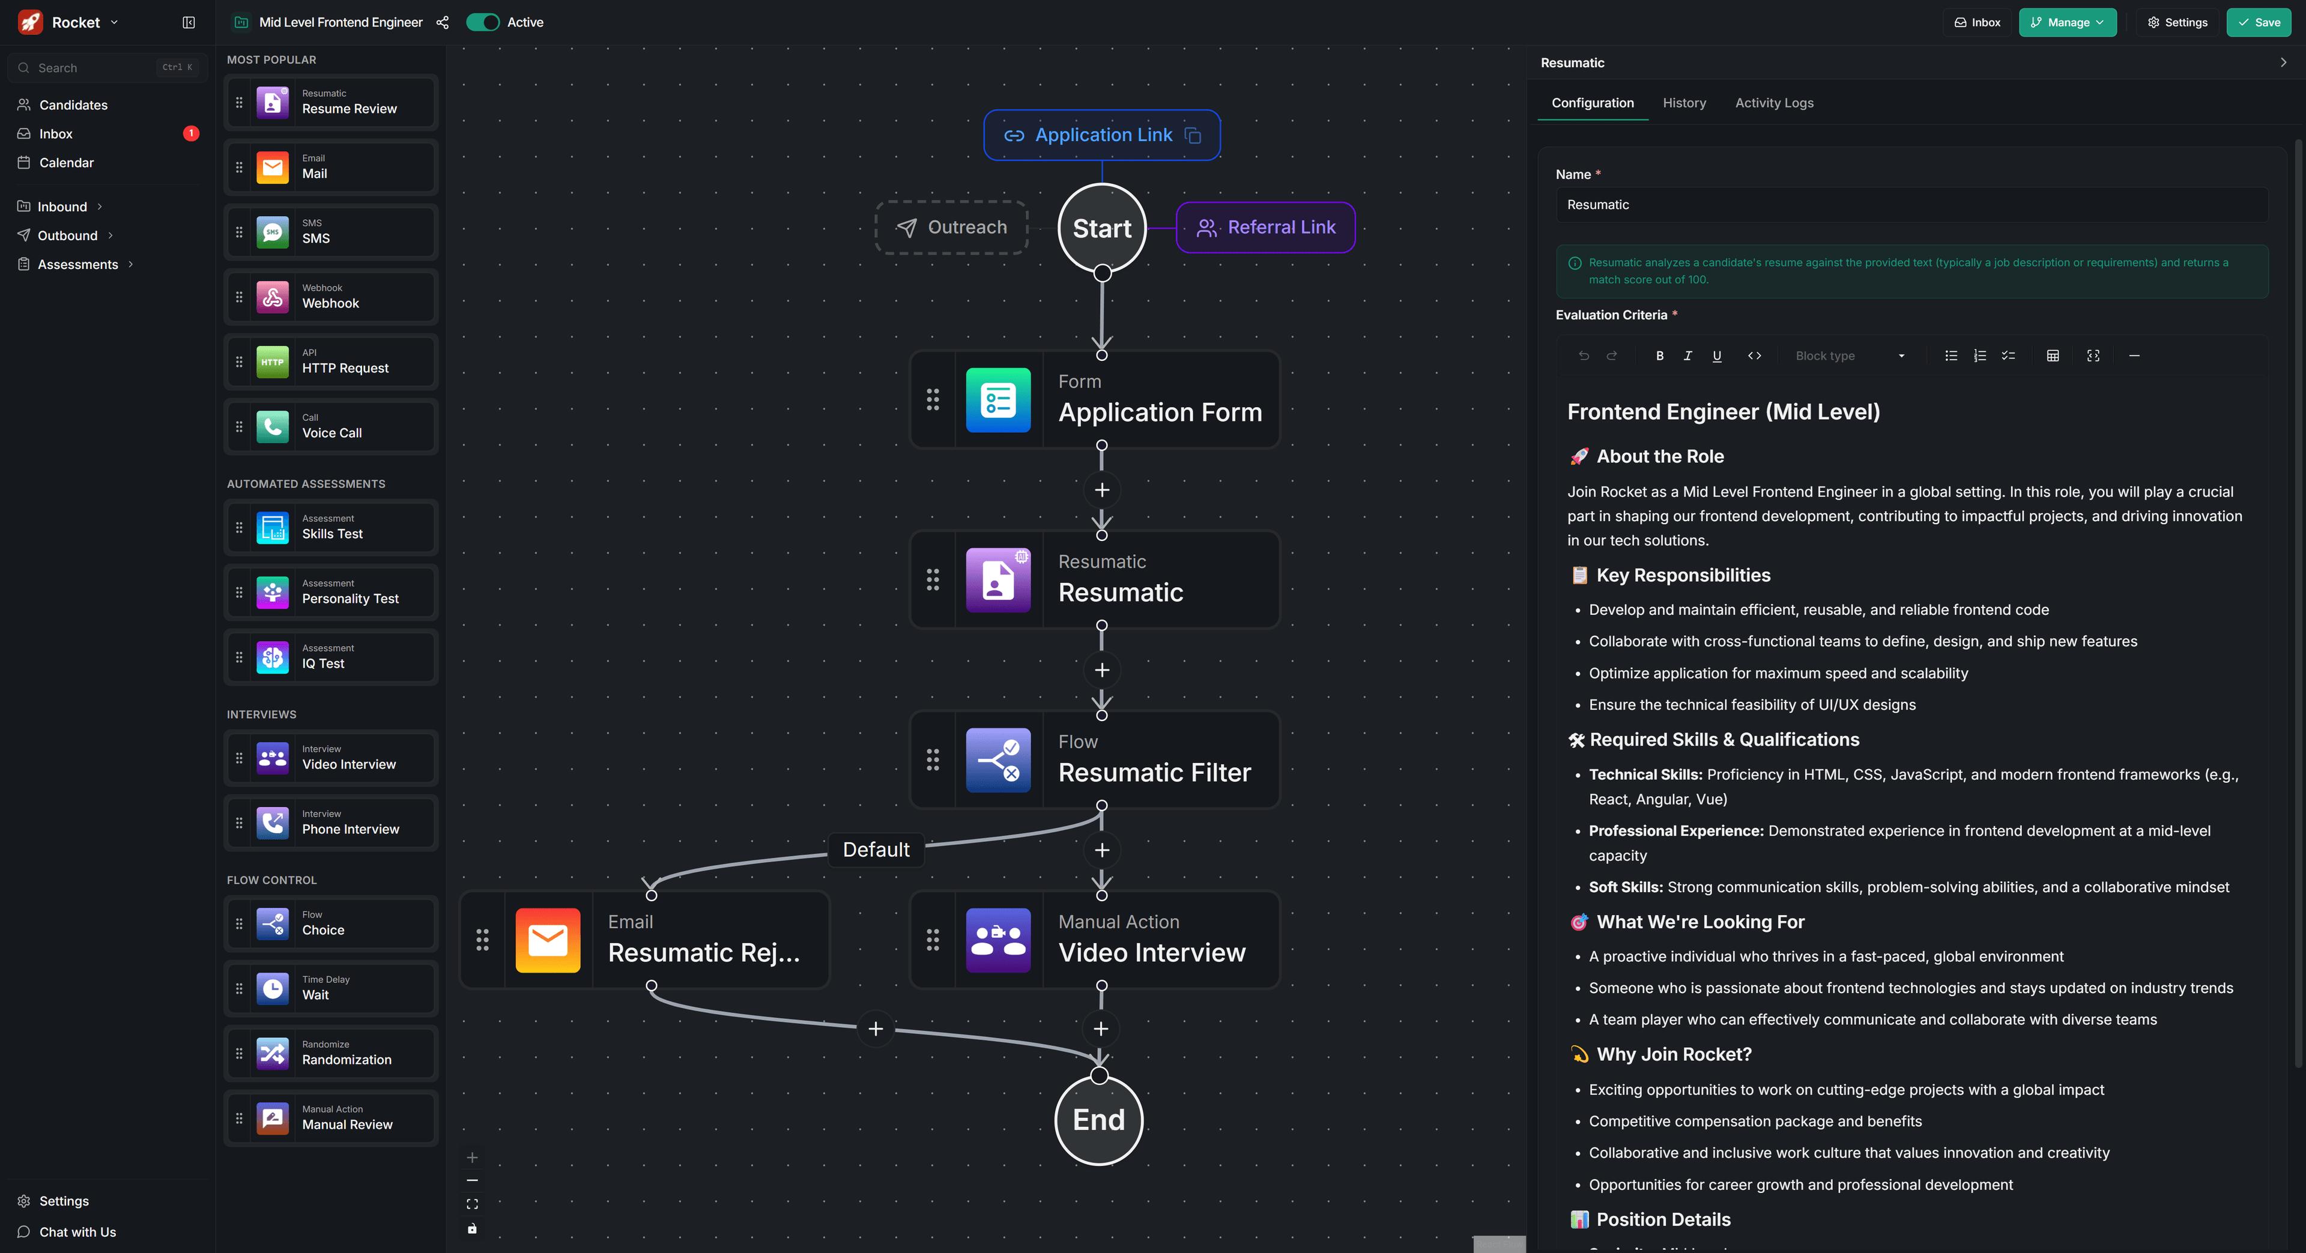Image resolution: width=2306 pixels, height=1253 pixels.
Task: Select the Resume Review purple icon
Action: (x=272, y=102)
